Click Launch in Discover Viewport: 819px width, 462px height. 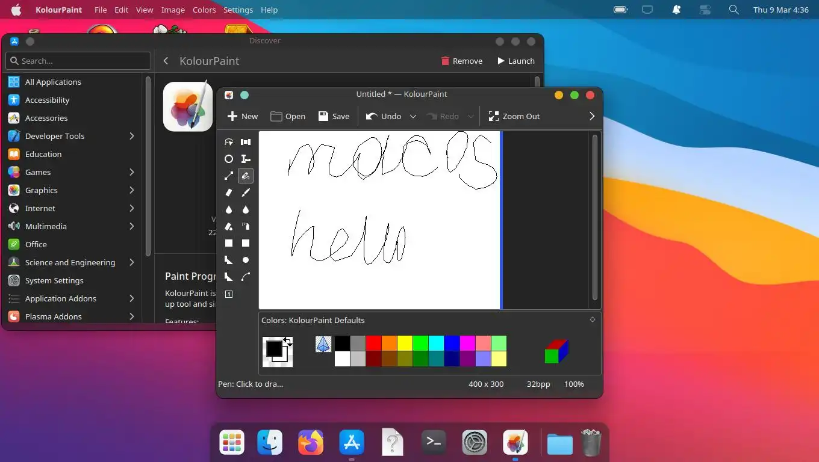[x=516, y=61]
